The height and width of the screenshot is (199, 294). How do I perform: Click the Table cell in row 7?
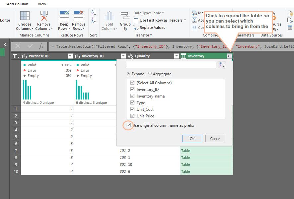pyautogui.click(x=206, y=151)
